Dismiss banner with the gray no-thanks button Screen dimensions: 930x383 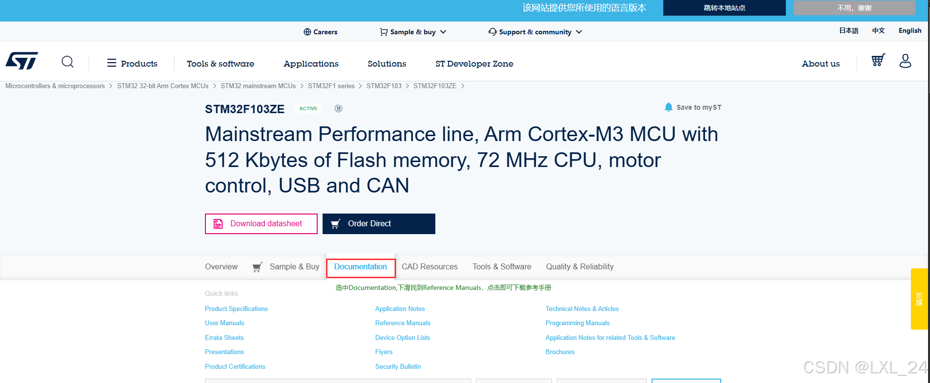click(x=855, y=8)
